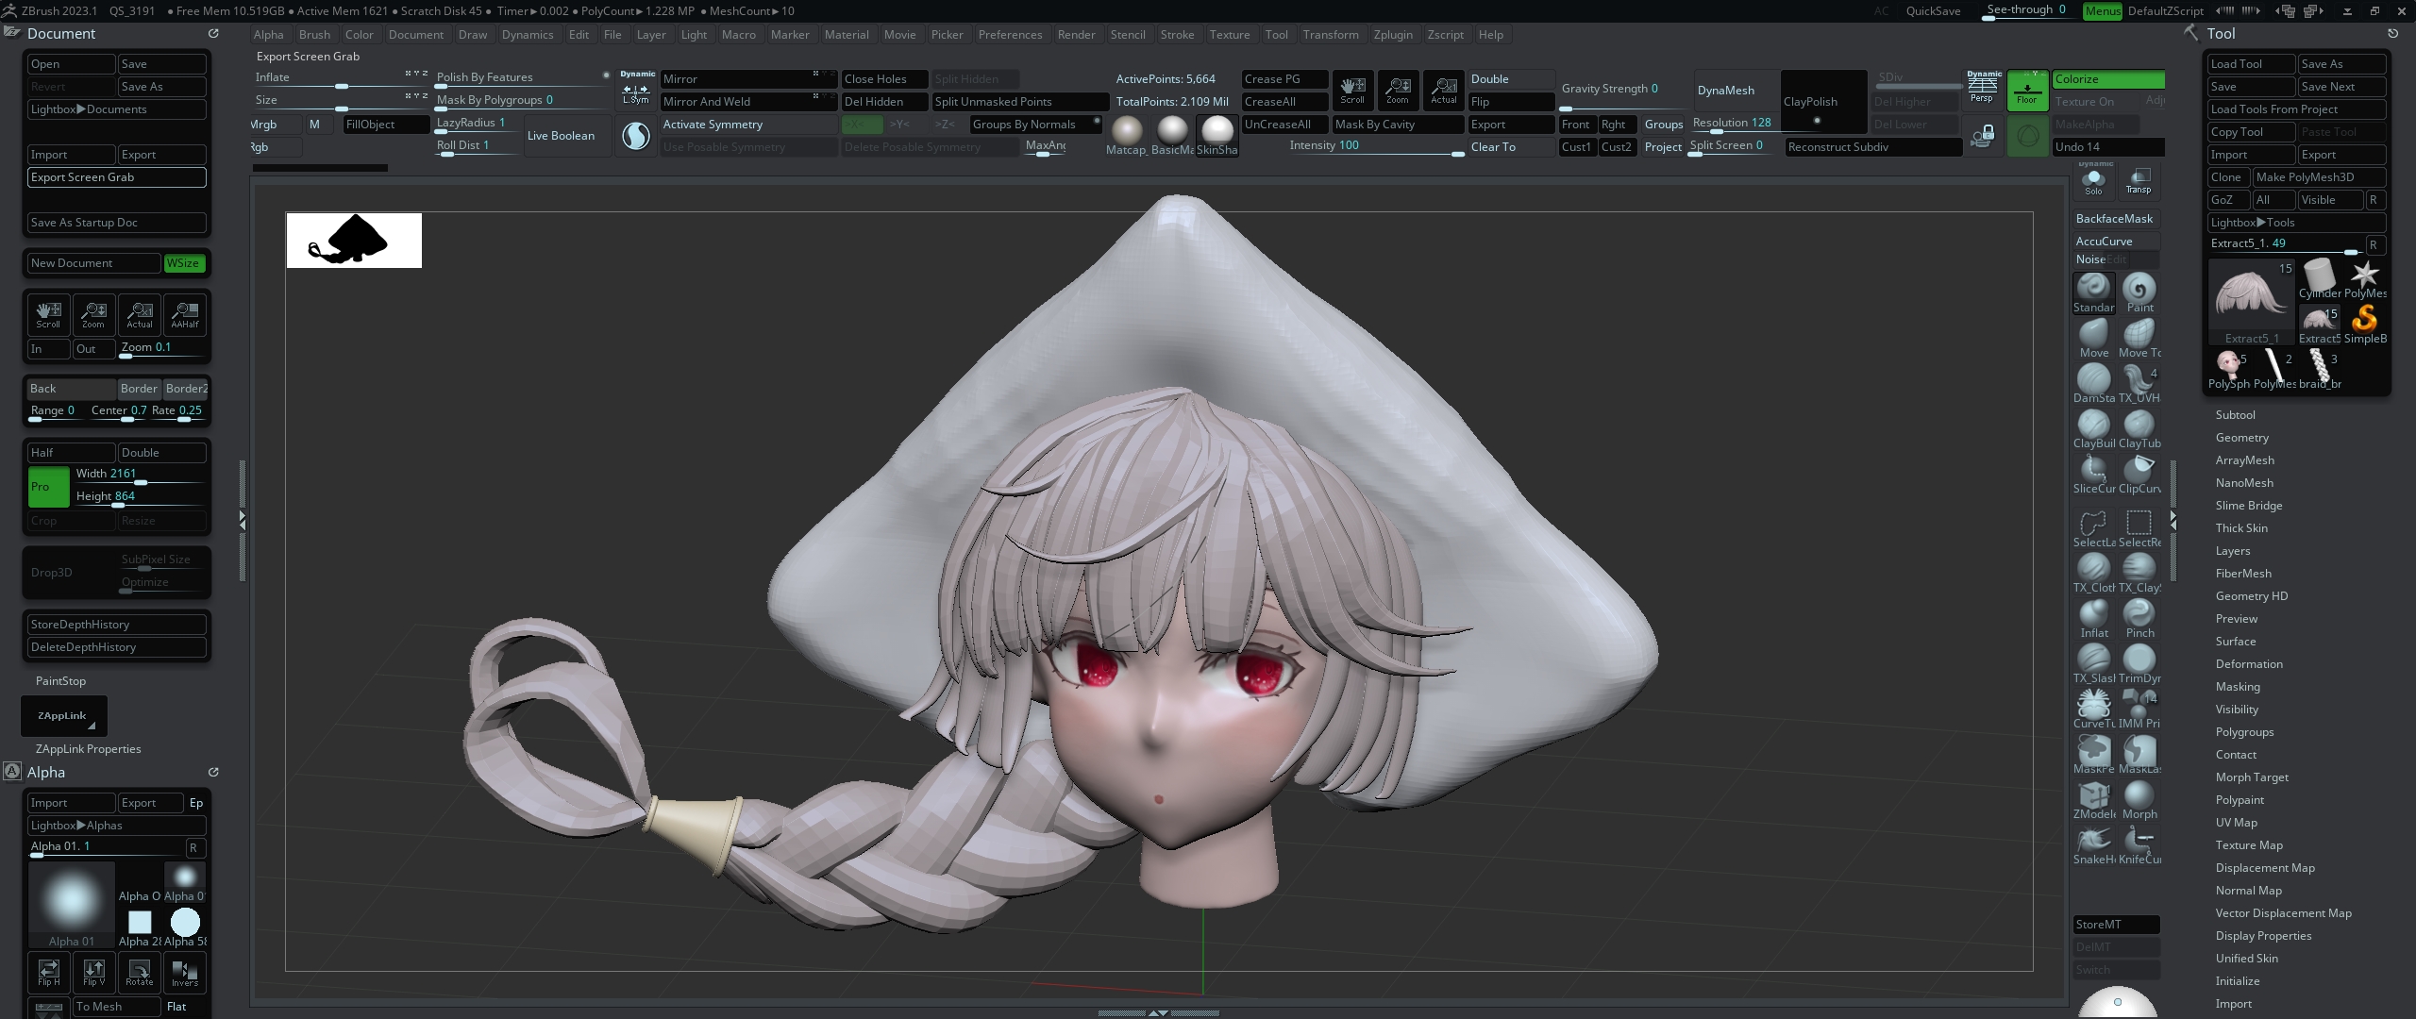2416x1019 pixels.
Task: Choose the MaskLasso brush
Action: coord(2139,754)
